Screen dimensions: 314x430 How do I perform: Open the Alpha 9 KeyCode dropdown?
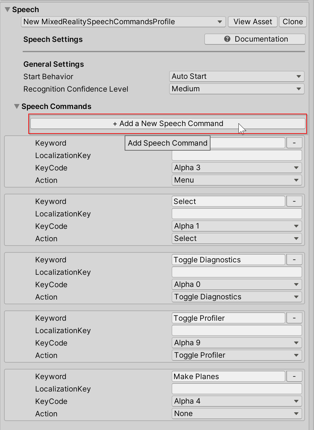[237, 343]
